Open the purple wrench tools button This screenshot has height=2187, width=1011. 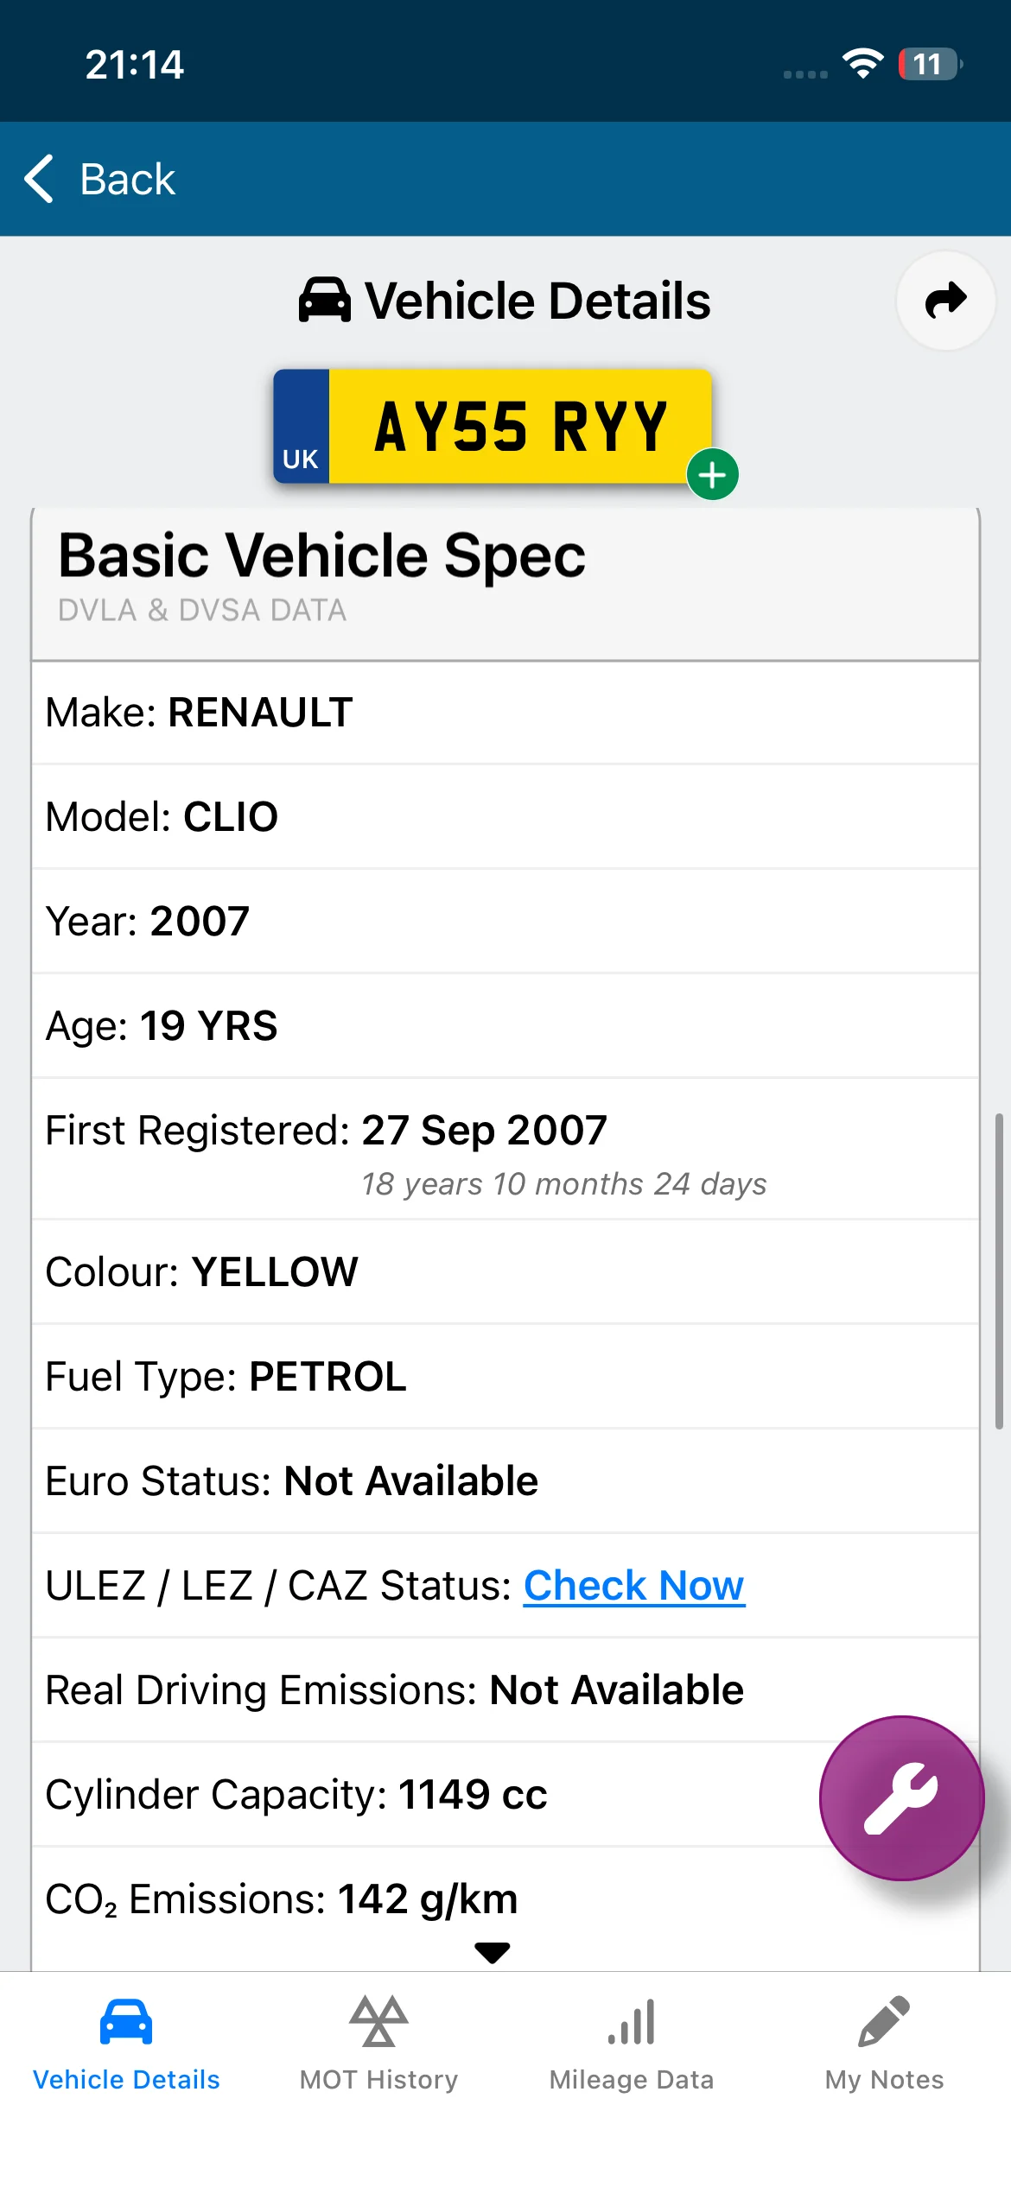point(901,1797)
